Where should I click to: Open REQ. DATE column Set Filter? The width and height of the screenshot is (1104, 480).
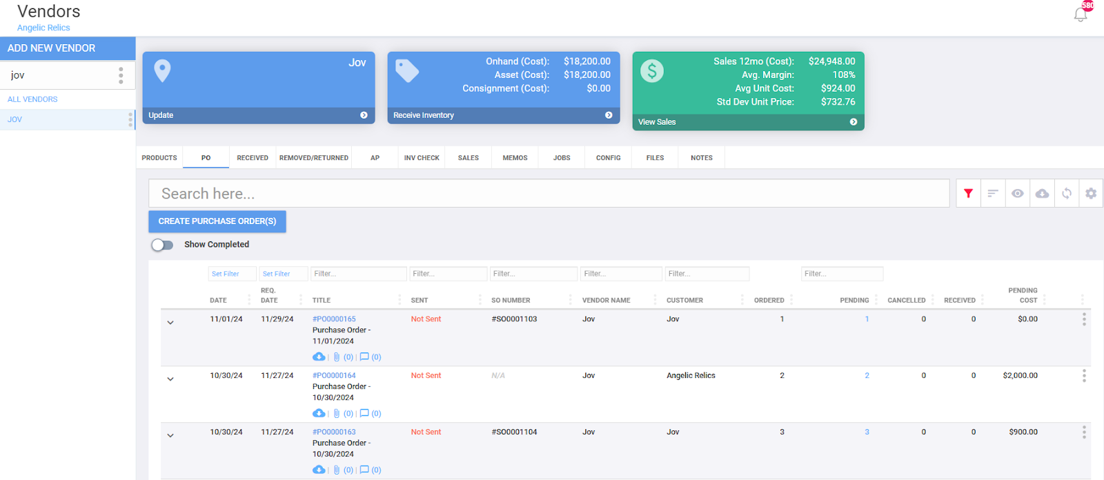[284, 274]
